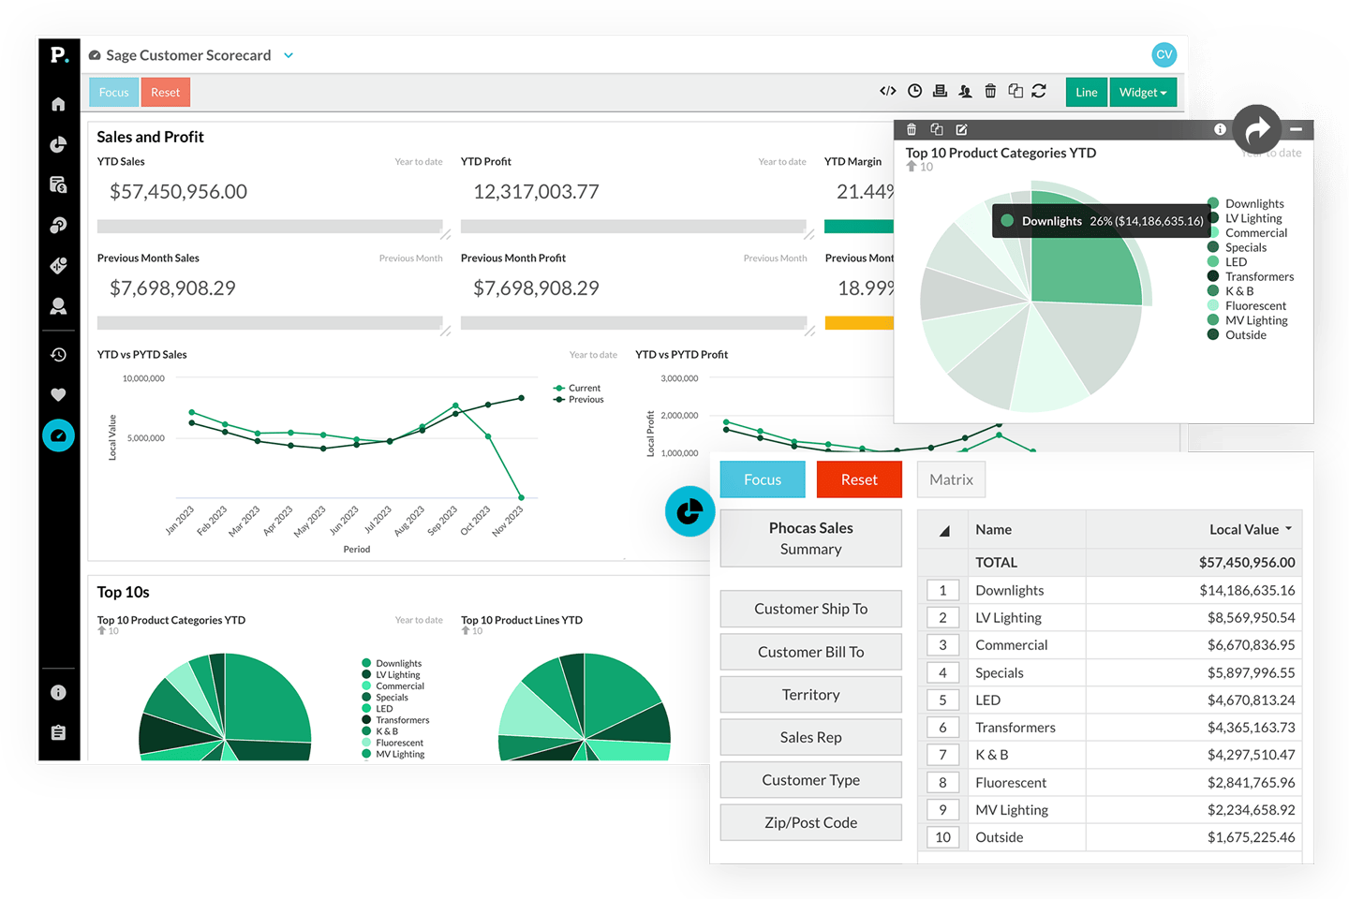Viewport: 1349px width, 899px height.
Task: Open the Widget dropdown
Action: [1143, 92]
